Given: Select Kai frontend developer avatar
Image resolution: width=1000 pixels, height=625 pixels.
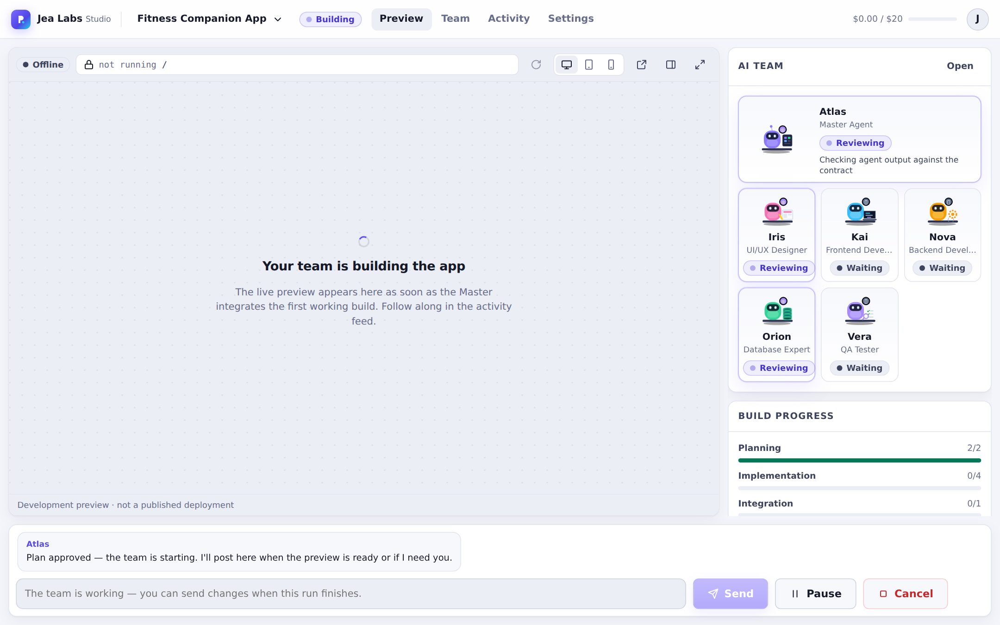Looking at the screenshot, I should [x=860, y=212].
